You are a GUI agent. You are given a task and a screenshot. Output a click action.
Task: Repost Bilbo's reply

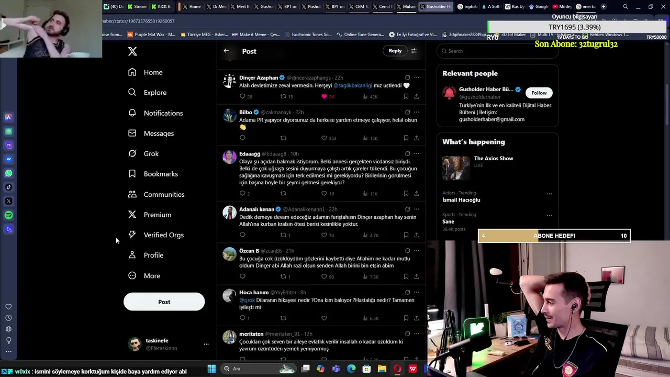click(x=283, y=138)
